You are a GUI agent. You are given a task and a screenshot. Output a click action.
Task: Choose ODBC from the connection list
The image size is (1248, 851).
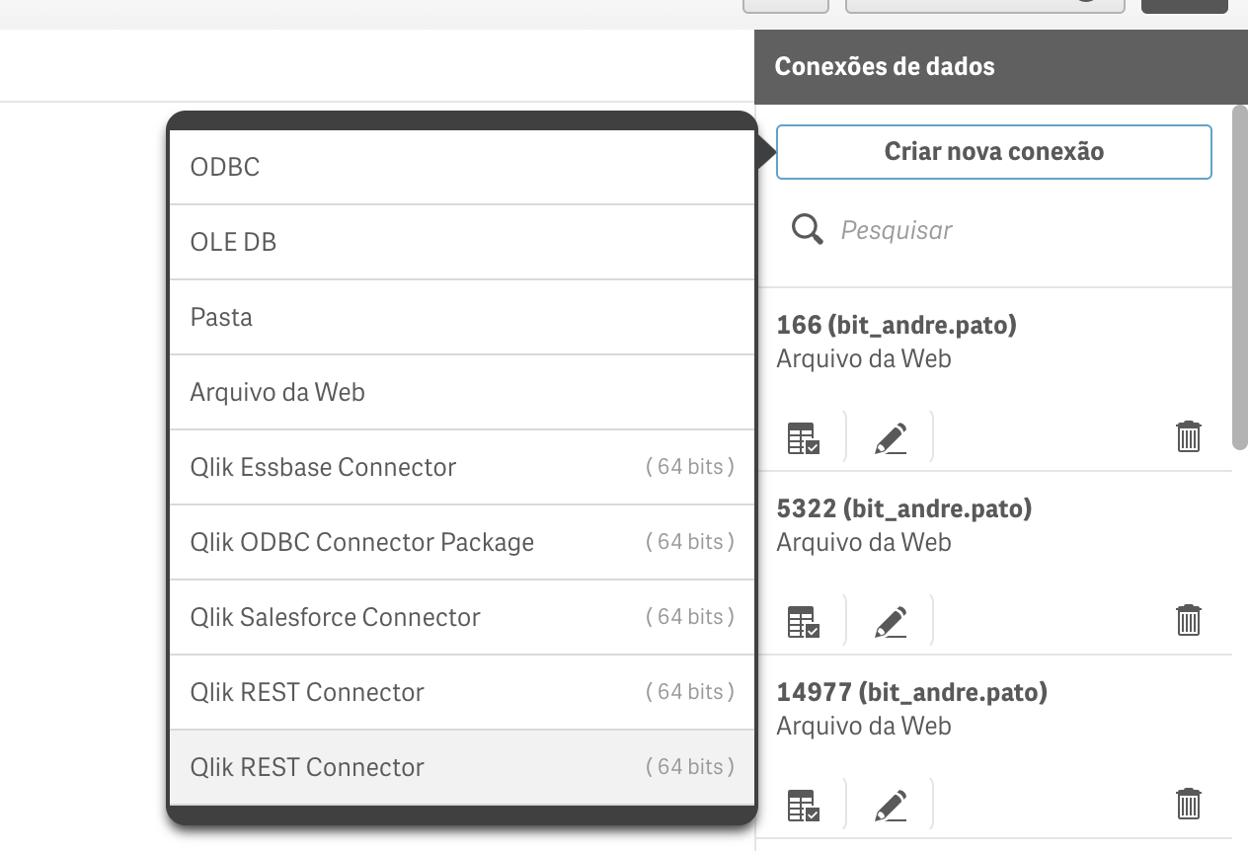tap(462, 167)
